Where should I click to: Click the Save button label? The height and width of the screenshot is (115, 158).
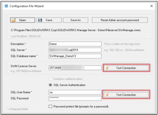(49, 20)
